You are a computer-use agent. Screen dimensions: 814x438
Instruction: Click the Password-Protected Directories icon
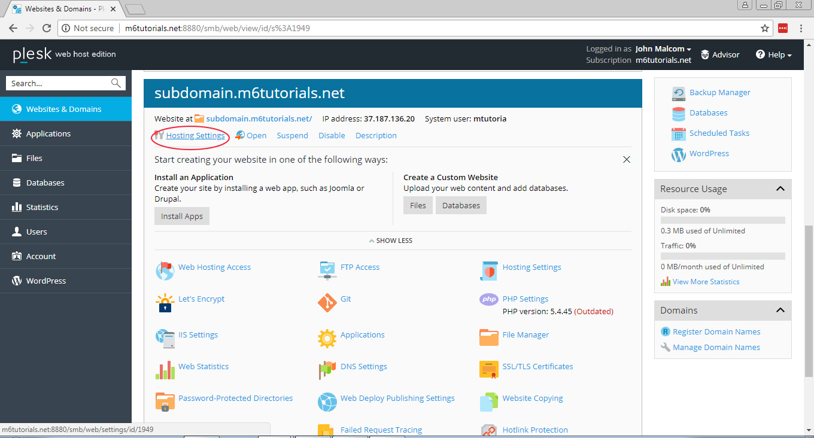point(165,402)
